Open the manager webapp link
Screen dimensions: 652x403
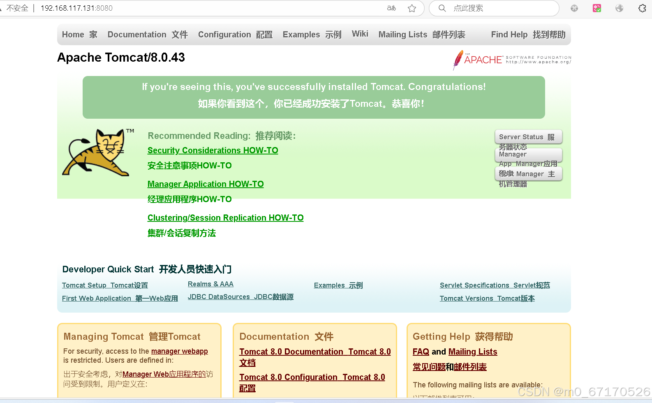180,351
